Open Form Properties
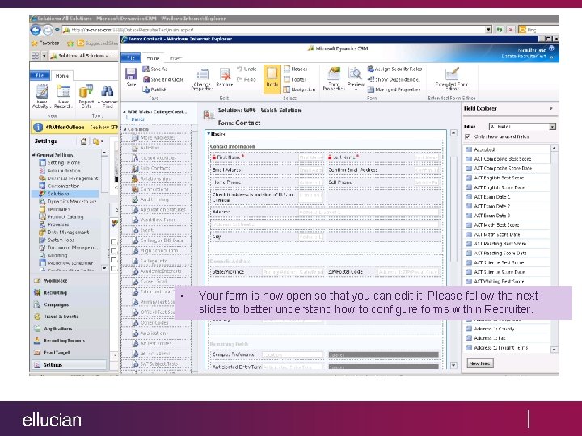 pyautogui.click(x=334, y=79)
